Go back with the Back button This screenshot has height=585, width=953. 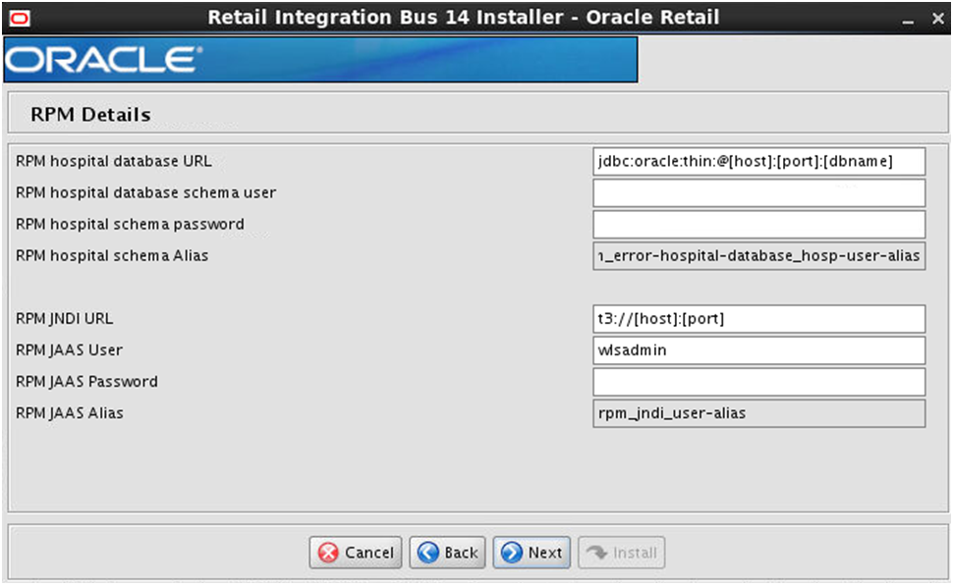point(447,553)
